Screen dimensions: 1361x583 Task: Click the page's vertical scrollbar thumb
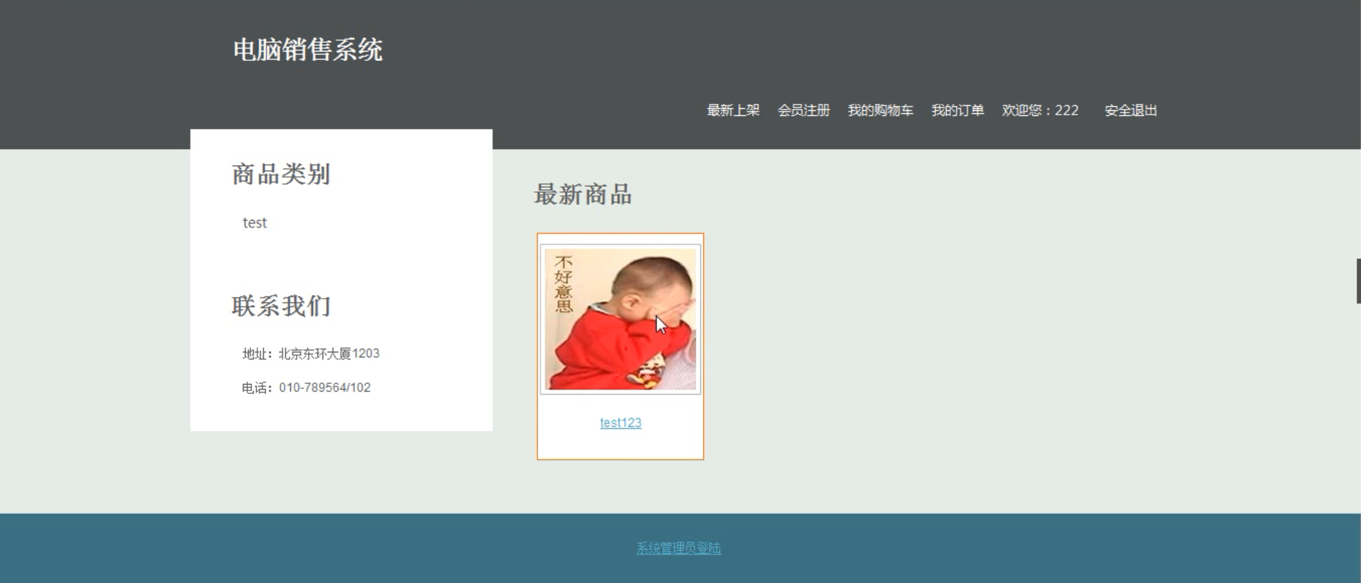point(1358,281)
